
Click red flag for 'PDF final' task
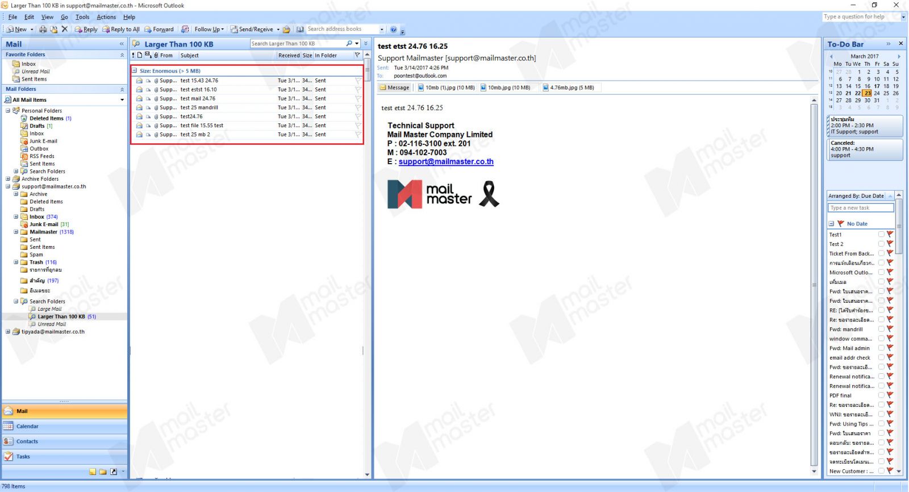pyautogui.click(x=890, y=395)
